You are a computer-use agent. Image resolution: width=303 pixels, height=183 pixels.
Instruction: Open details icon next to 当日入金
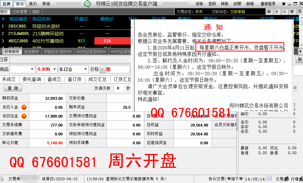click(24, 107)
